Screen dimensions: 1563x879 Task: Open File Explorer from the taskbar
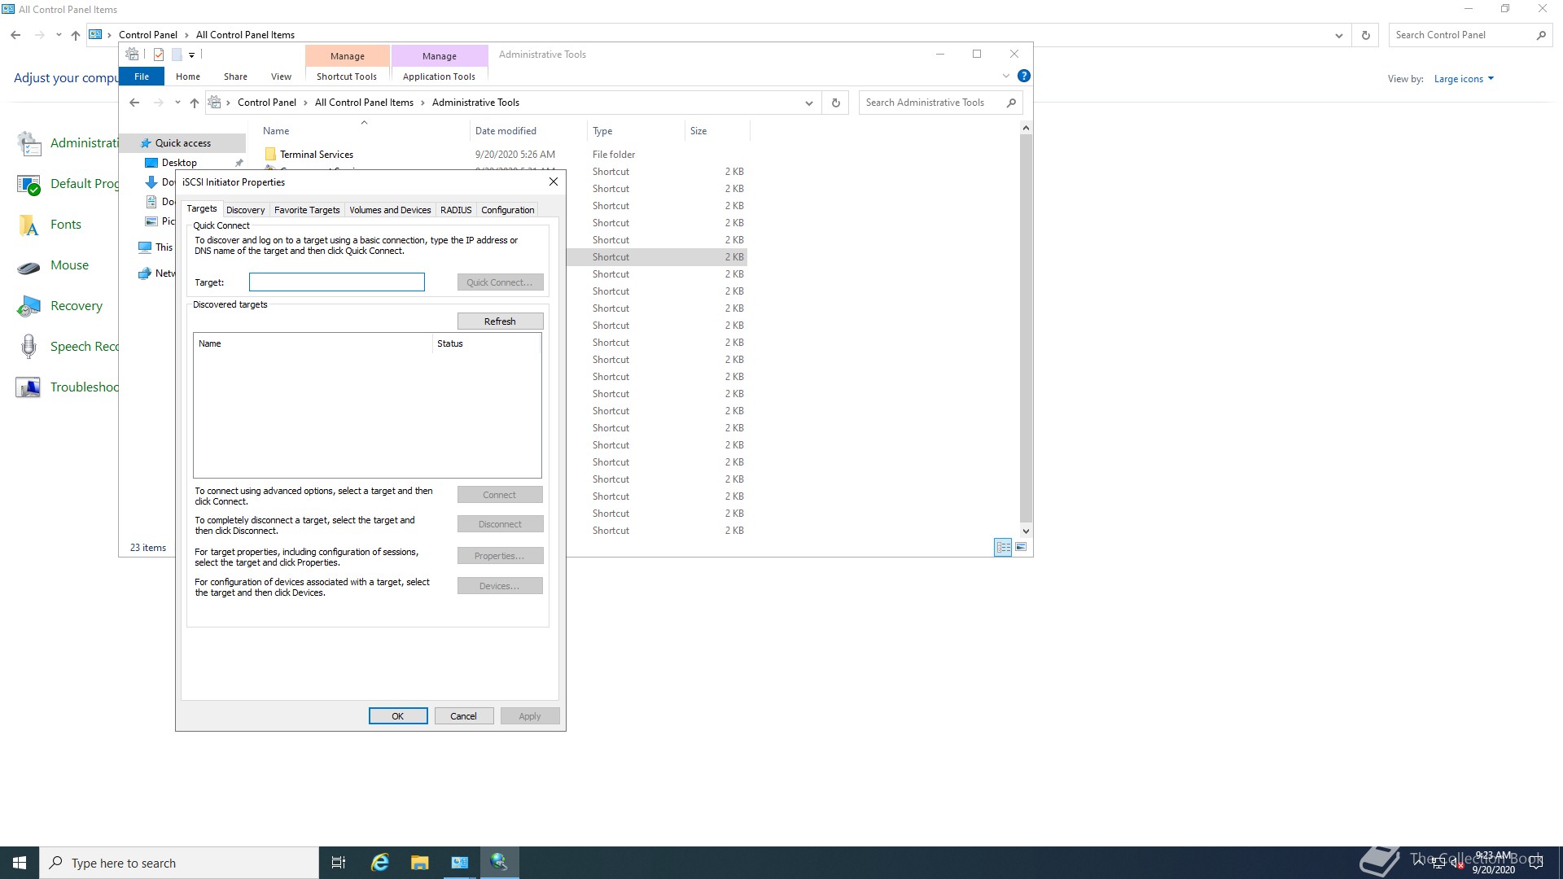tap(419, 863)
